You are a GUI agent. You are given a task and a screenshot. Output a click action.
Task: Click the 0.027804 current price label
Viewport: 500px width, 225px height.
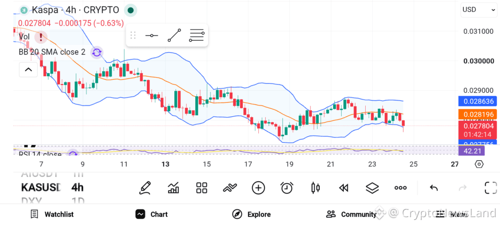click(478, 126)
